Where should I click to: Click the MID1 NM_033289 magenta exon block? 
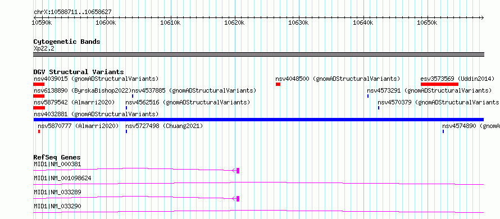point(238,199)
